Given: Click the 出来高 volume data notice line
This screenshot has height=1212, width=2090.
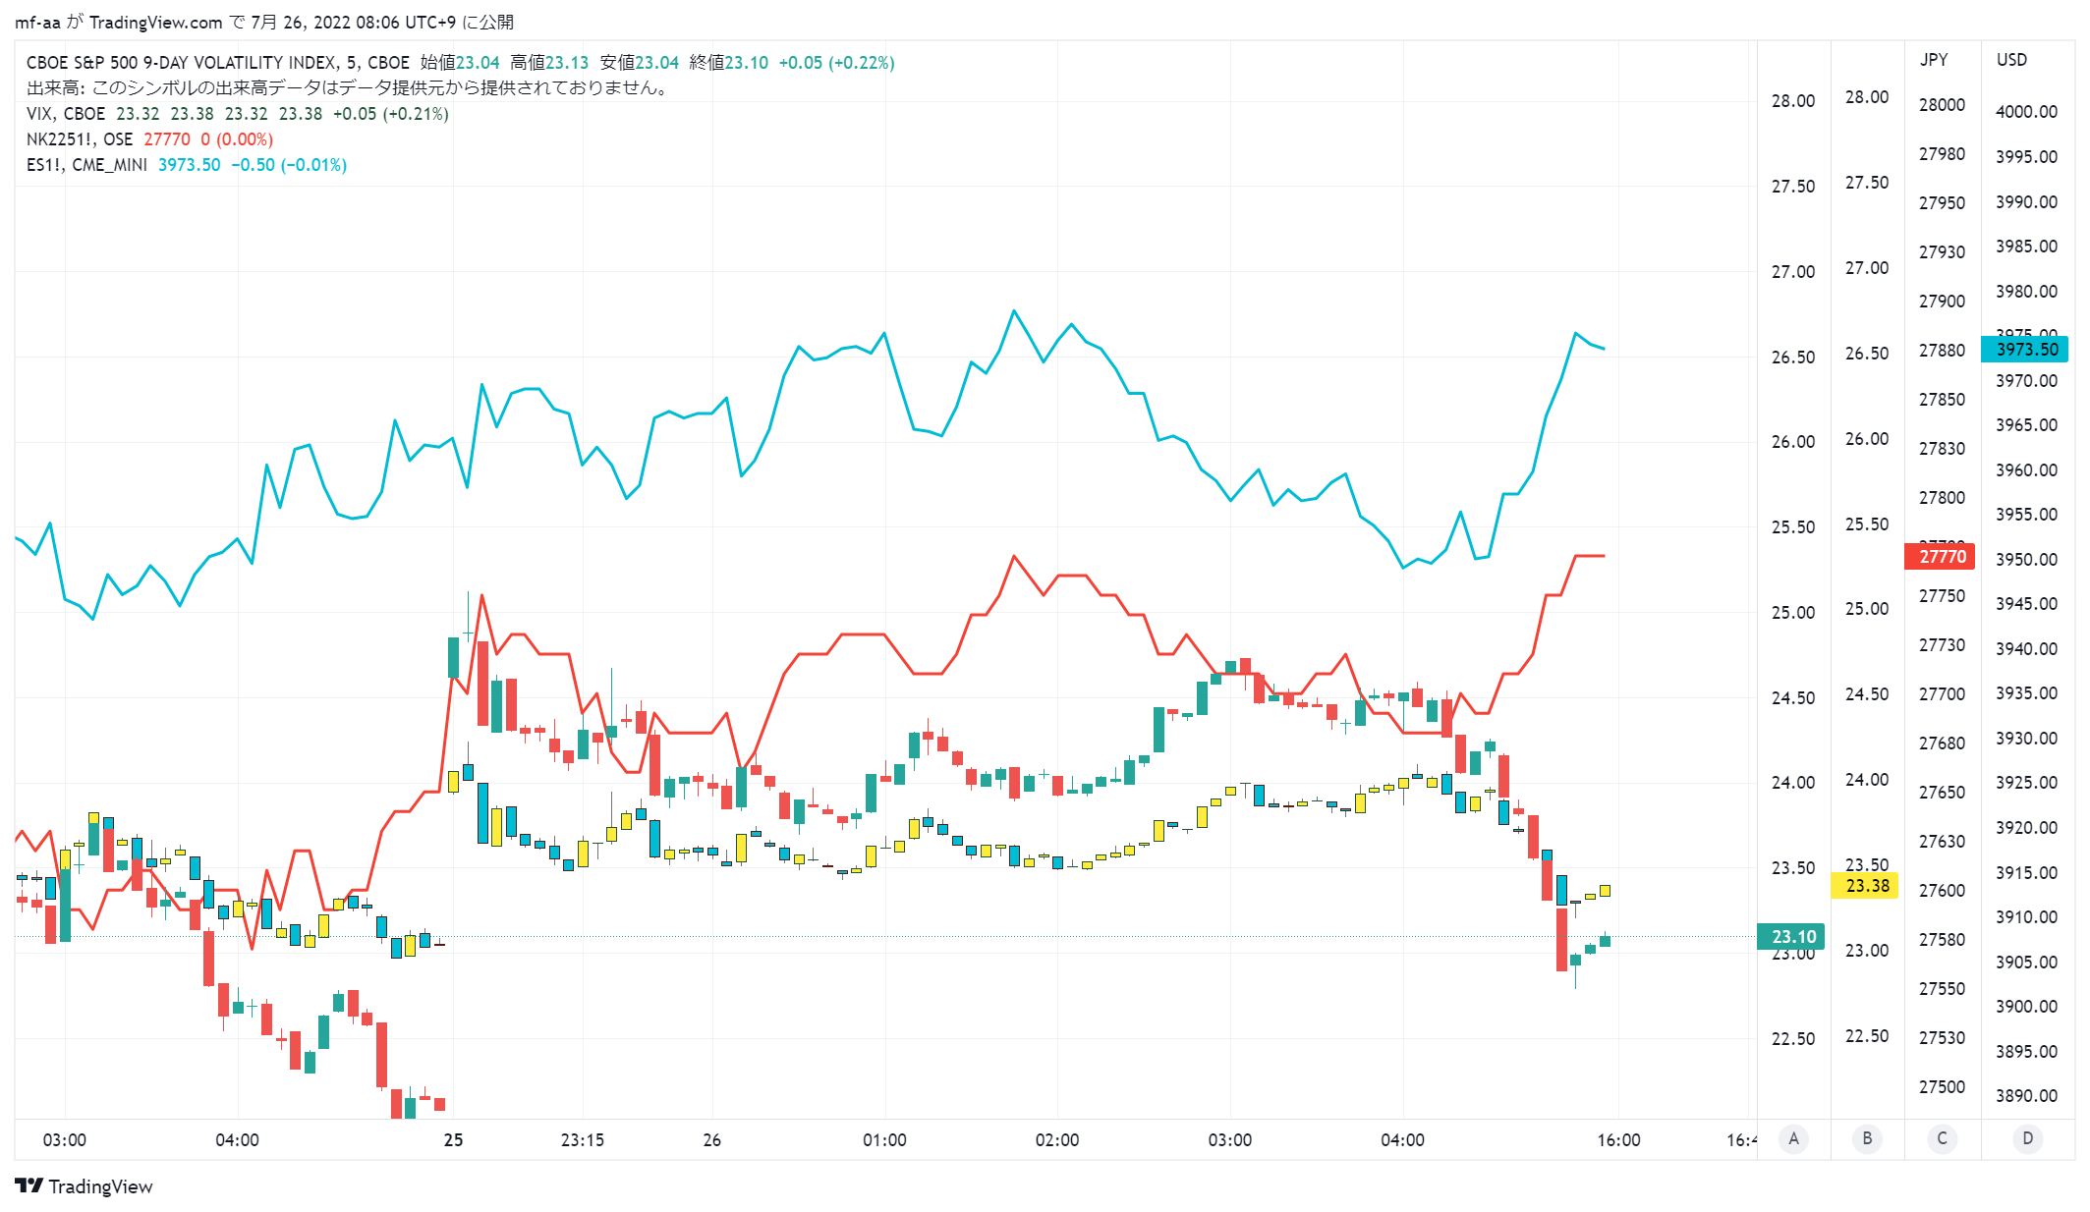Looking at the screenshot, I should pyautogui.click(x=349, y=88).
